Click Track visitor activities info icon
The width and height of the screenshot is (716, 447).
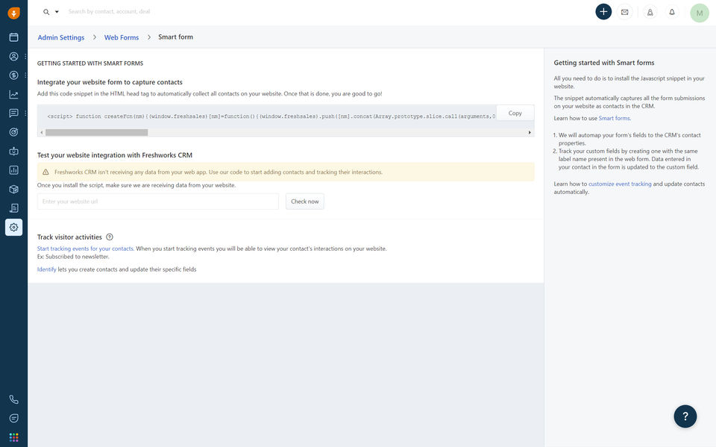point(110,237)
